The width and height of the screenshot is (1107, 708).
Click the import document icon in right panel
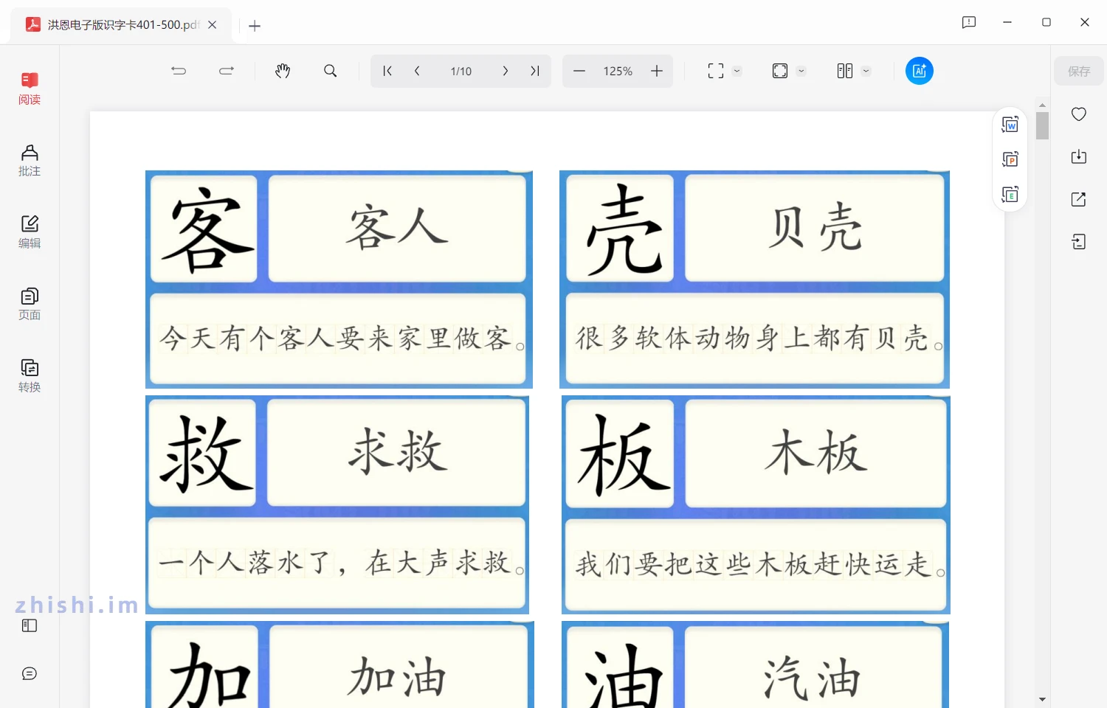pyautogui.click(x=1079, y=242)
